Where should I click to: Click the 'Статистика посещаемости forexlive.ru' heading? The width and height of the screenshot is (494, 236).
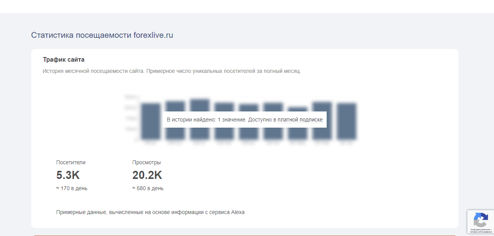(102, 35)
